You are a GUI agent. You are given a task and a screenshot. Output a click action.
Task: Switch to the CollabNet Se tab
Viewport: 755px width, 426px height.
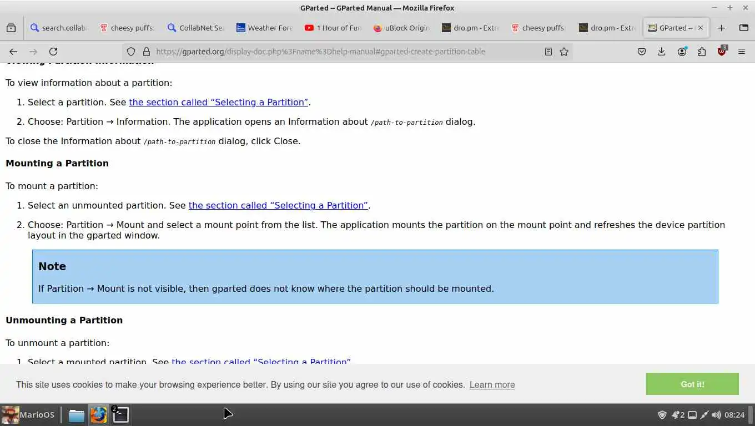tap(196, 28)
